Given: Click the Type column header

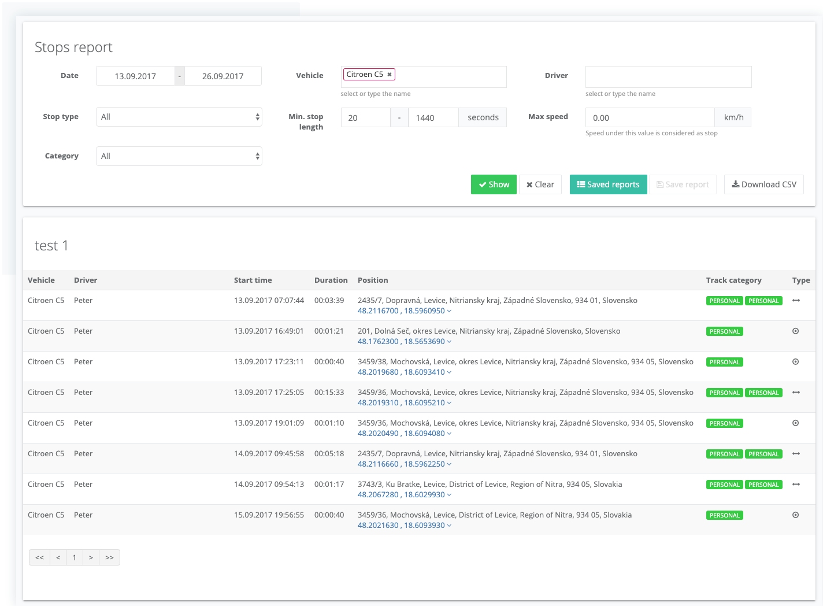Looking at the screenshot, I should (801, 280).
